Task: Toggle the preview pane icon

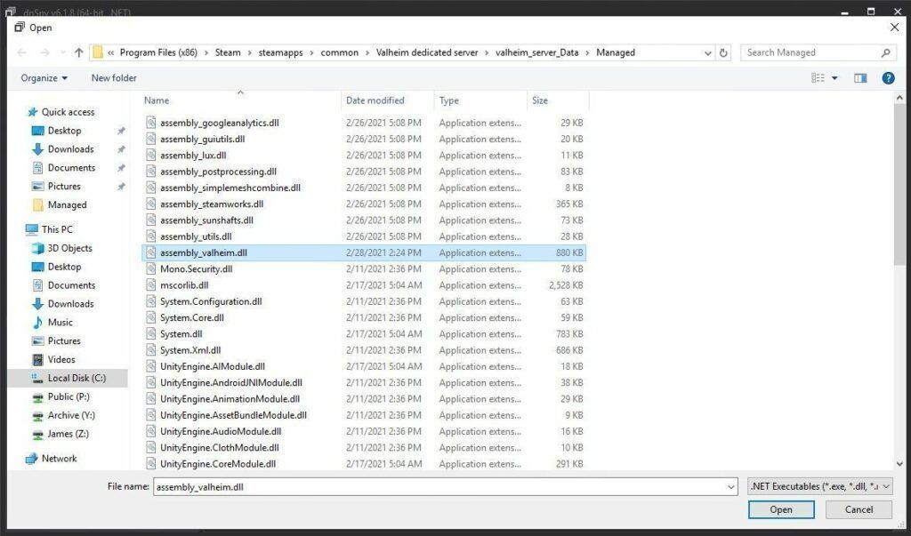Action: click(860, 78)
